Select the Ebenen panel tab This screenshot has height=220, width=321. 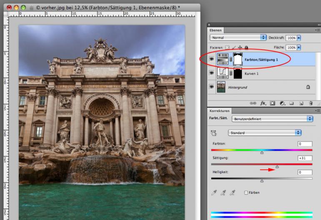click(x=216, y=30)
